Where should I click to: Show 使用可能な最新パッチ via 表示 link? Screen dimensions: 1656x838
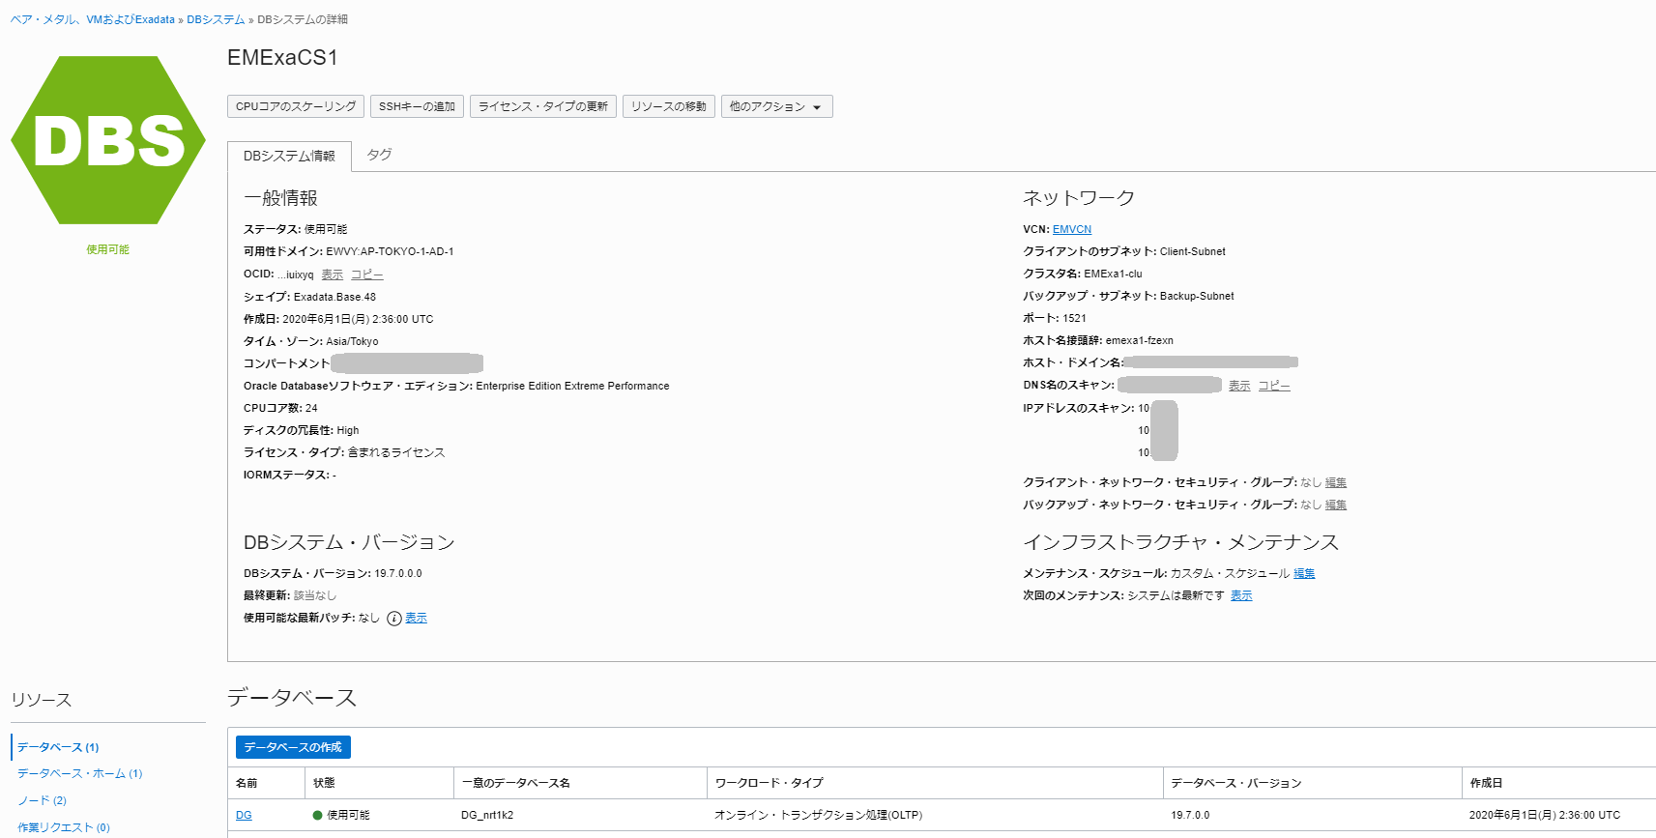[416, 618]
